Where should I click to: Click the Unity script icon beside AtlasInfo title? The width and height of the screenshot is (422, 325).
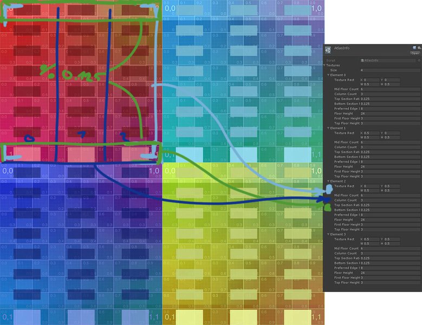pos(328,50)
